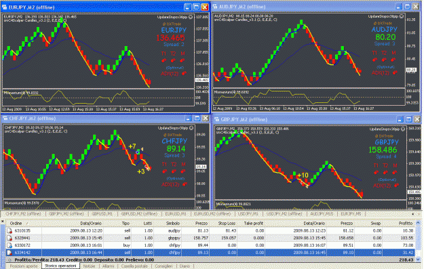This screenshot has width=424, height=269.
Task: Click the history list scrollbar down arrow
Action: pyautogui.click(x=419, y=260)
